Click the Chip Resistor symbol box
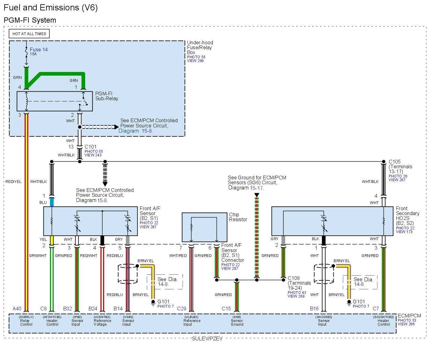The width and height of the screenshot is (430, 344). pyautogui.click(x=204, y=227)
